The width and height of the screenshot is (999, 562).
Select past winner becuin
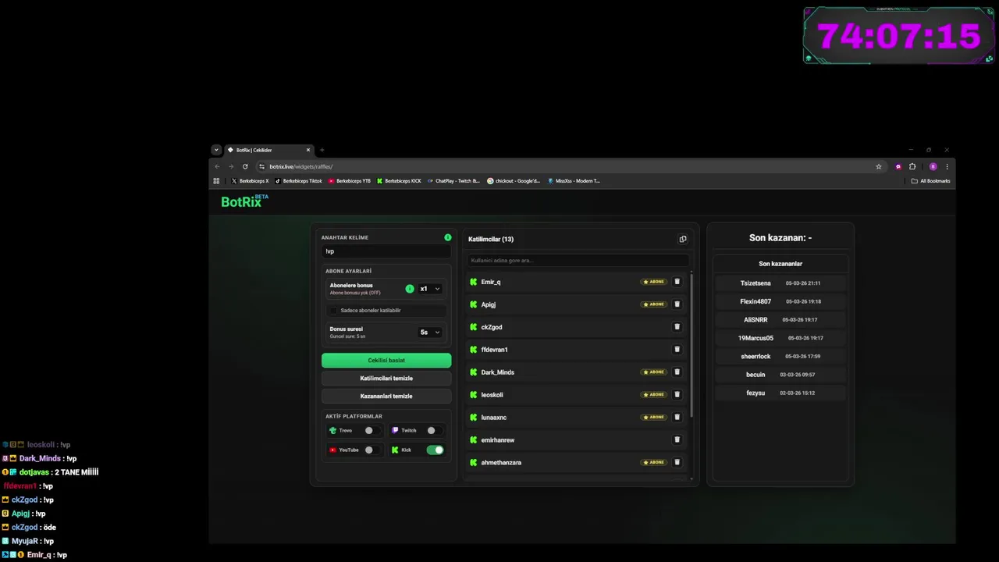tap(780, 375)
